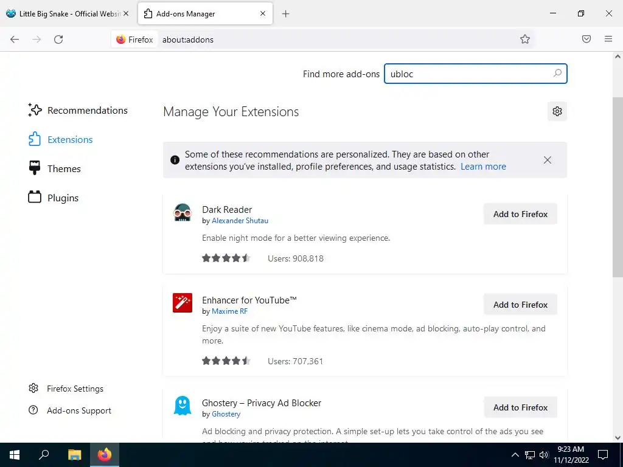Add Enhancer for YouTube to Firefox

pos(521,305)
